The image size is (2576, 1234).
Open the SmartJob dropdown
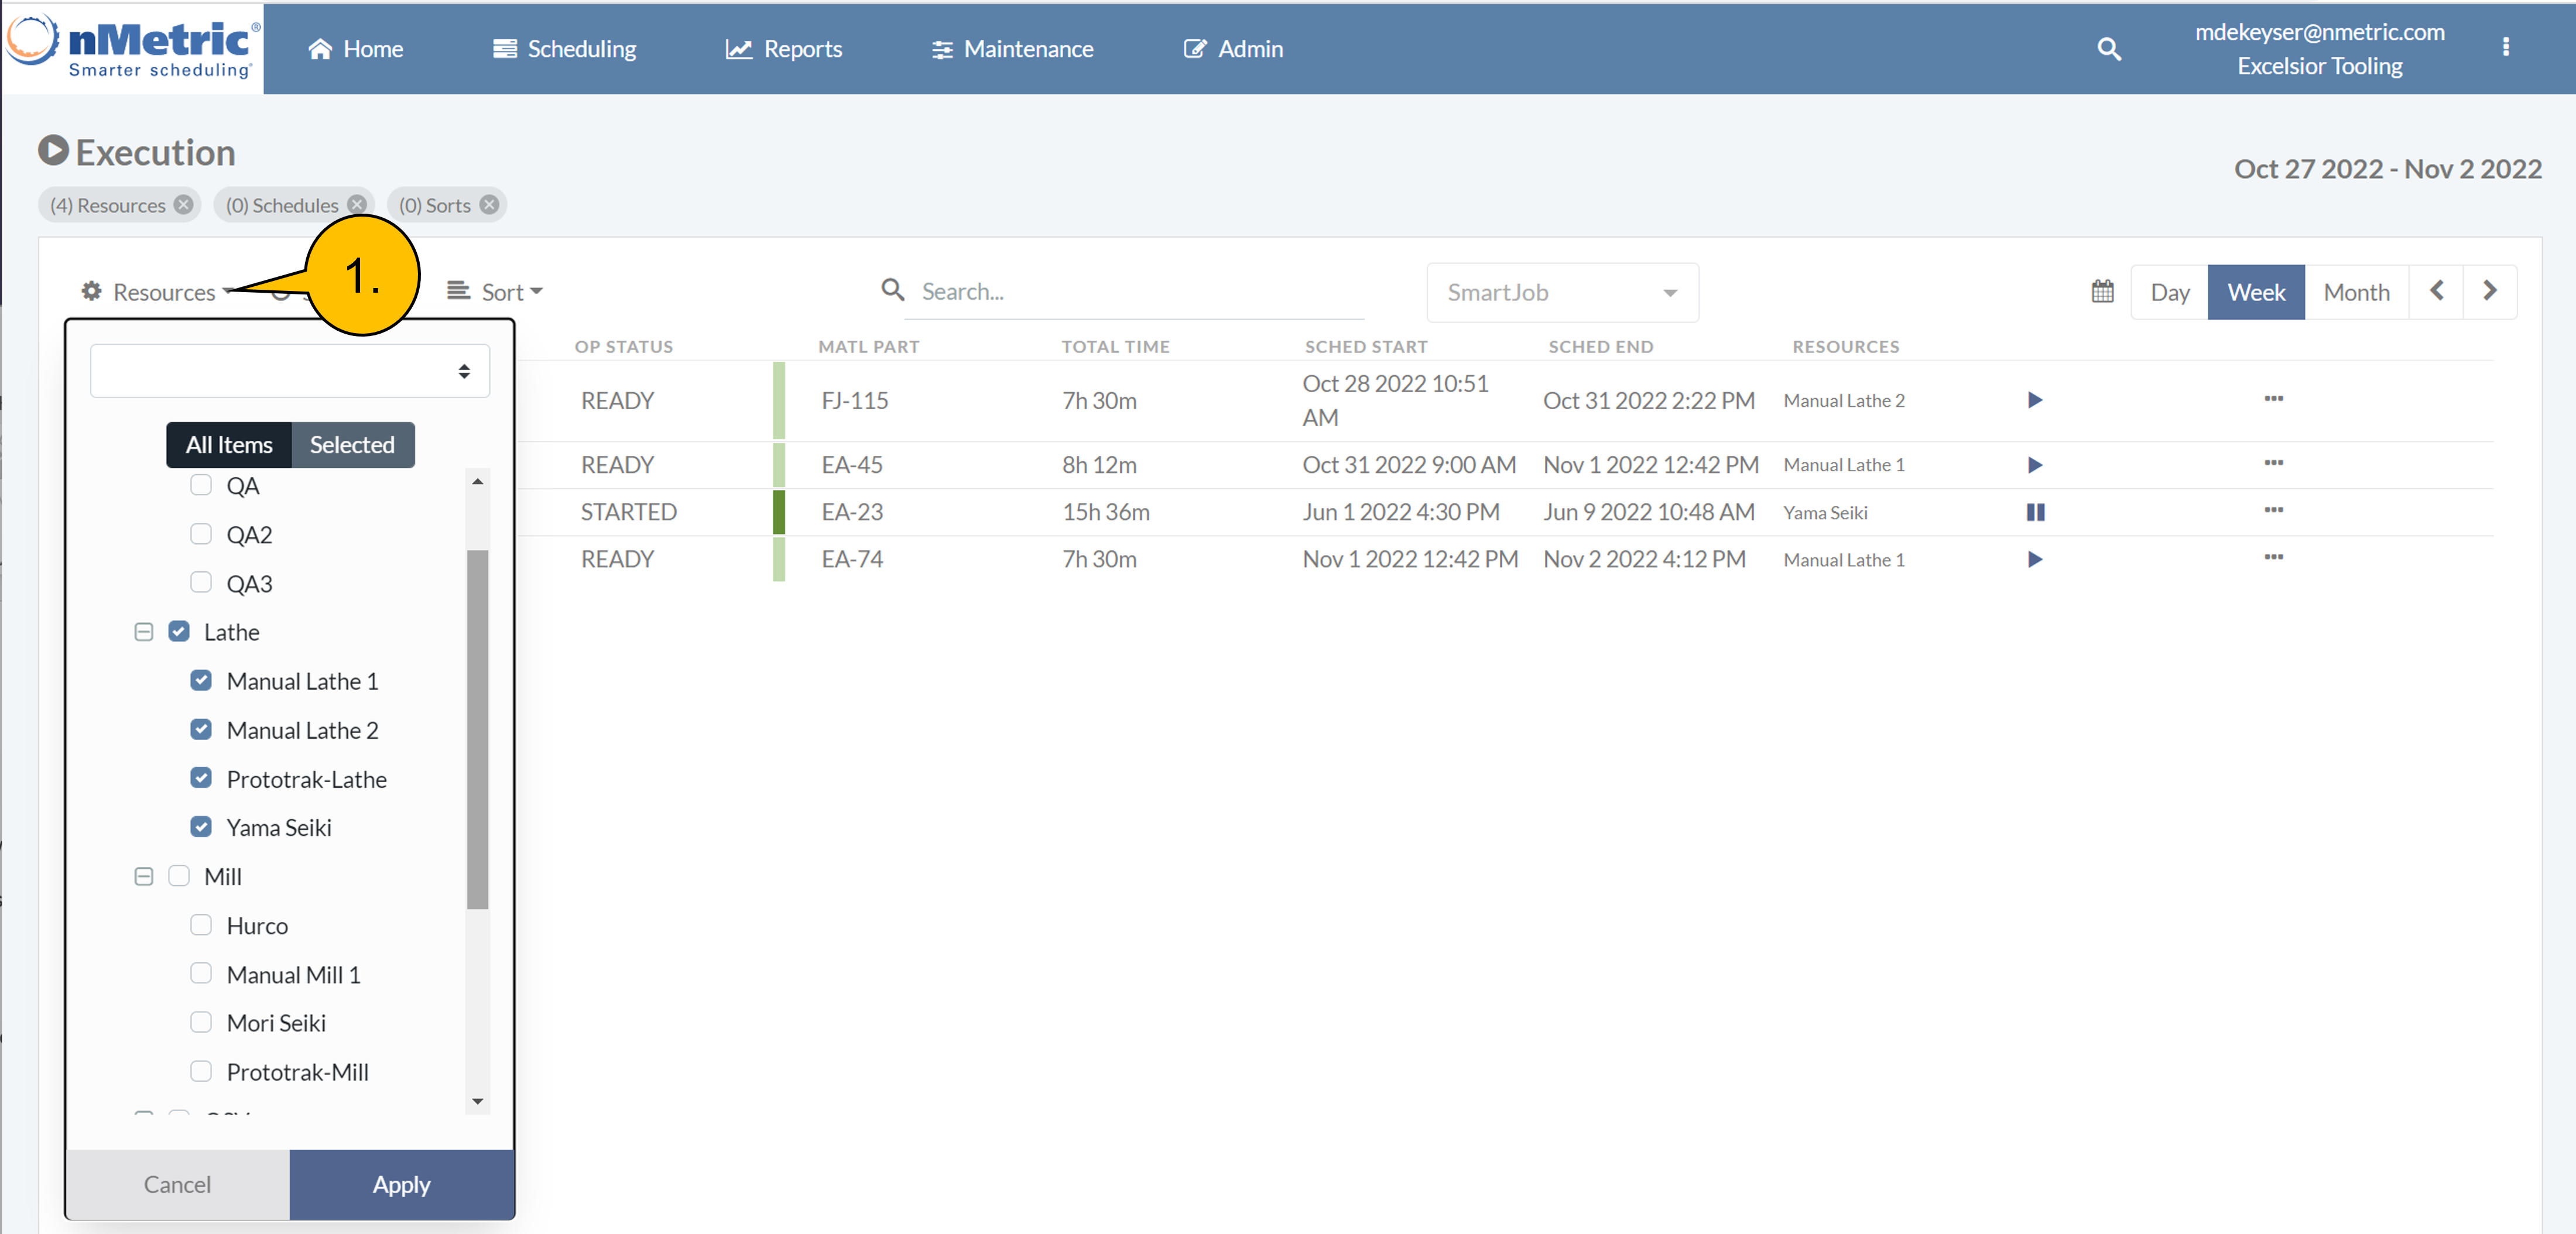pyautogui.click(x=1561, y=292)
